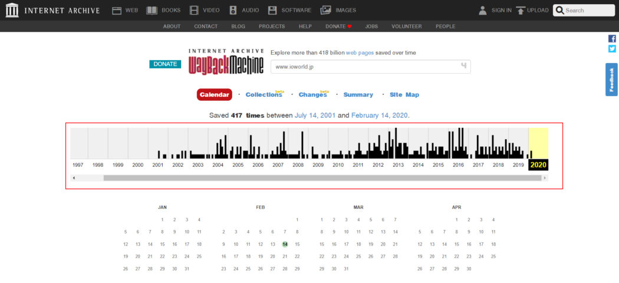
Task: Open the Help page
Action: pyautogui.click(x=305, y=27)
